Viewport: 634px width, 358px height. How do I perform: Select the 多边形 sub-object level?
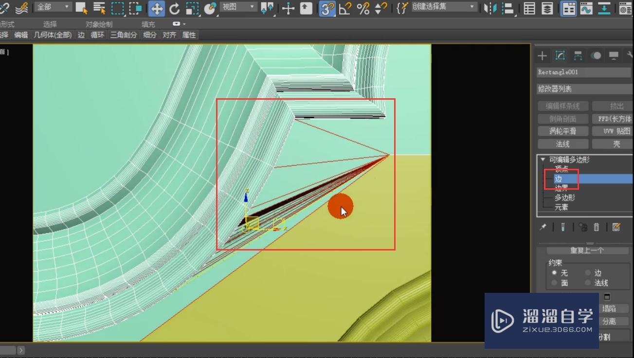point(564,197)
